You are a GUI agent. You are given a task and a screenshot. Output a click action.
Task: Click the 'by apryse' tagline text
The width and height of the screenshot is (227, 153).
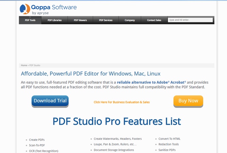click(40, 13)
